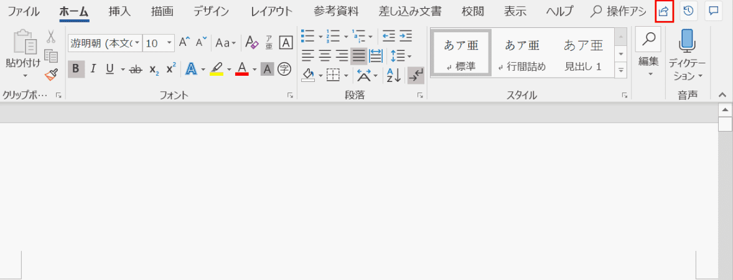Open the ヘルプ tab
The image size is (733, 280).
pyautogui.click(x=559, y=12)
